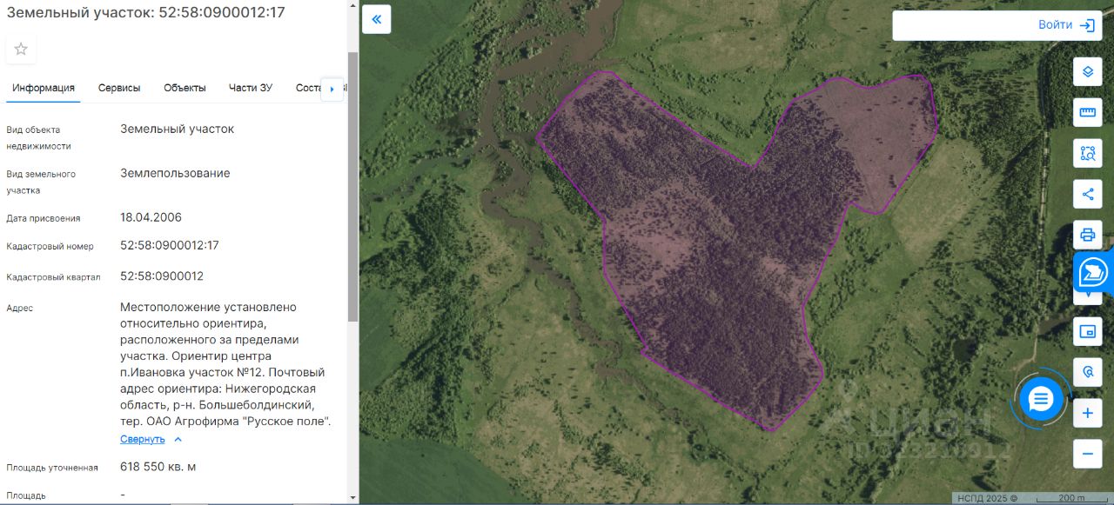Click the Кадастровый квартал label
Screen dimensions: 1114x505
pos(53,277)
